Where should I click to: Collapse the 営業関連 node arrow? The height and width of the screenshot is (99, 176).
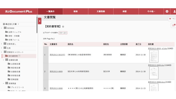point(4,84)
